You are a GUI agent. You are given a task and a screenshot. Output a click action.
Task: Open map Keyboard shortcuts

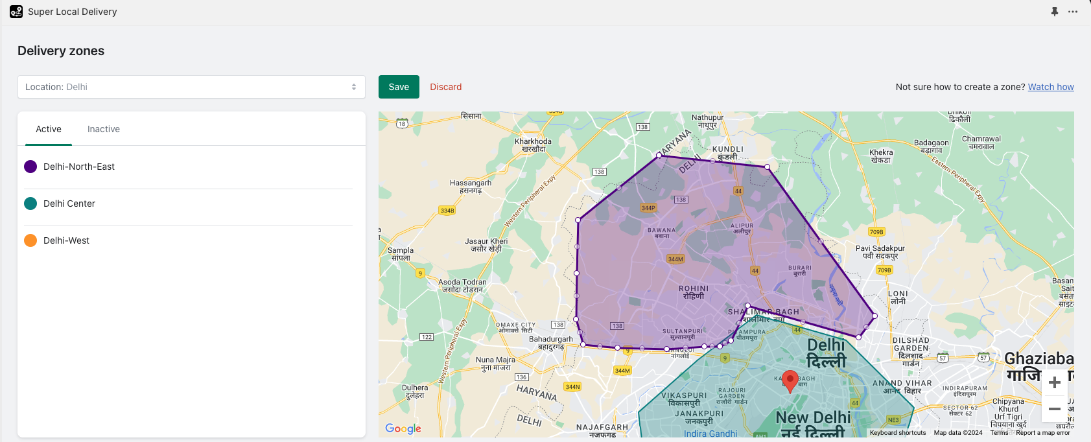tap(898, 433)
